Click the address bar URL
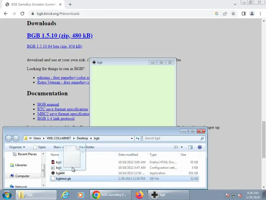The image size is (266, 200). point(58,14)
